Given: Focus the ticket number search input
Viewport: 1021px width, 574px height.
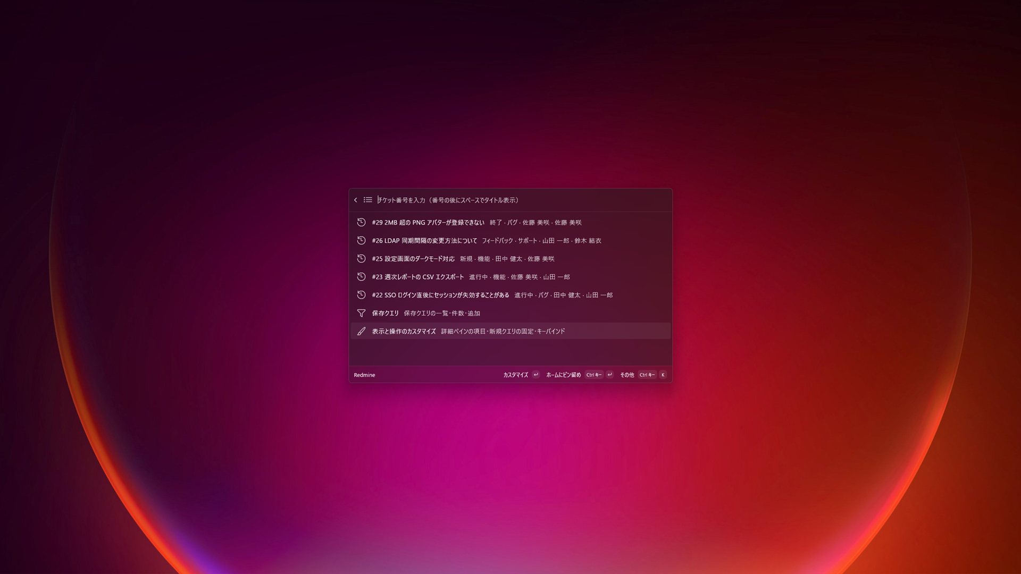Looking at the screenshot, I should (x=521, y=200).
